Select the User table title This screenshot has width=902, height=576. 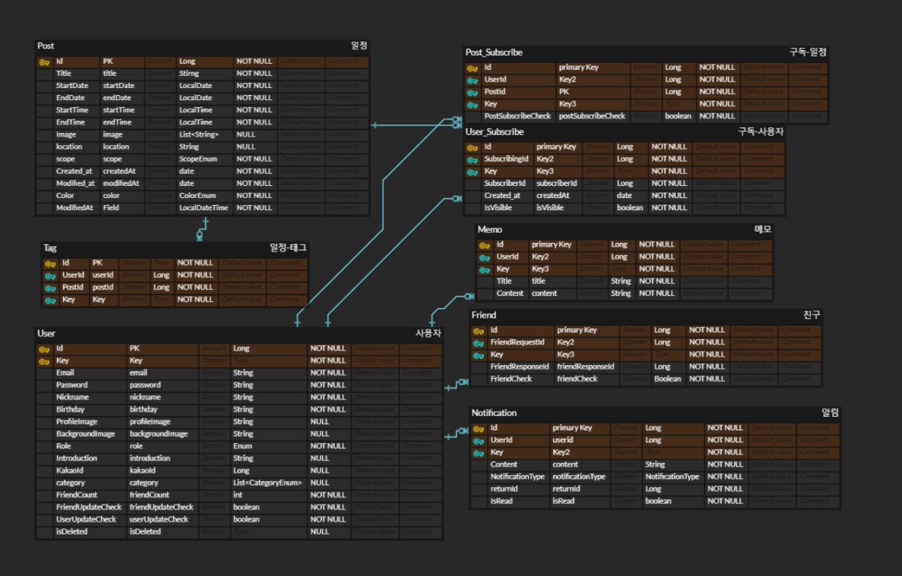pyautogui.click(x=46, y=333)
